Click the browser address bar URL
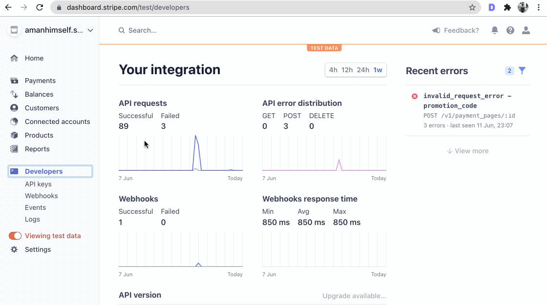 128,7
